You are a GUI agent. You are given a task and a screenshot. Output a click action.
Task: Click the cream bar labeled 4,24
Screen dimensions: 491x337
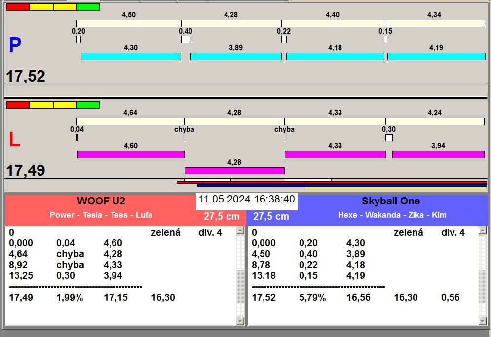435,122
